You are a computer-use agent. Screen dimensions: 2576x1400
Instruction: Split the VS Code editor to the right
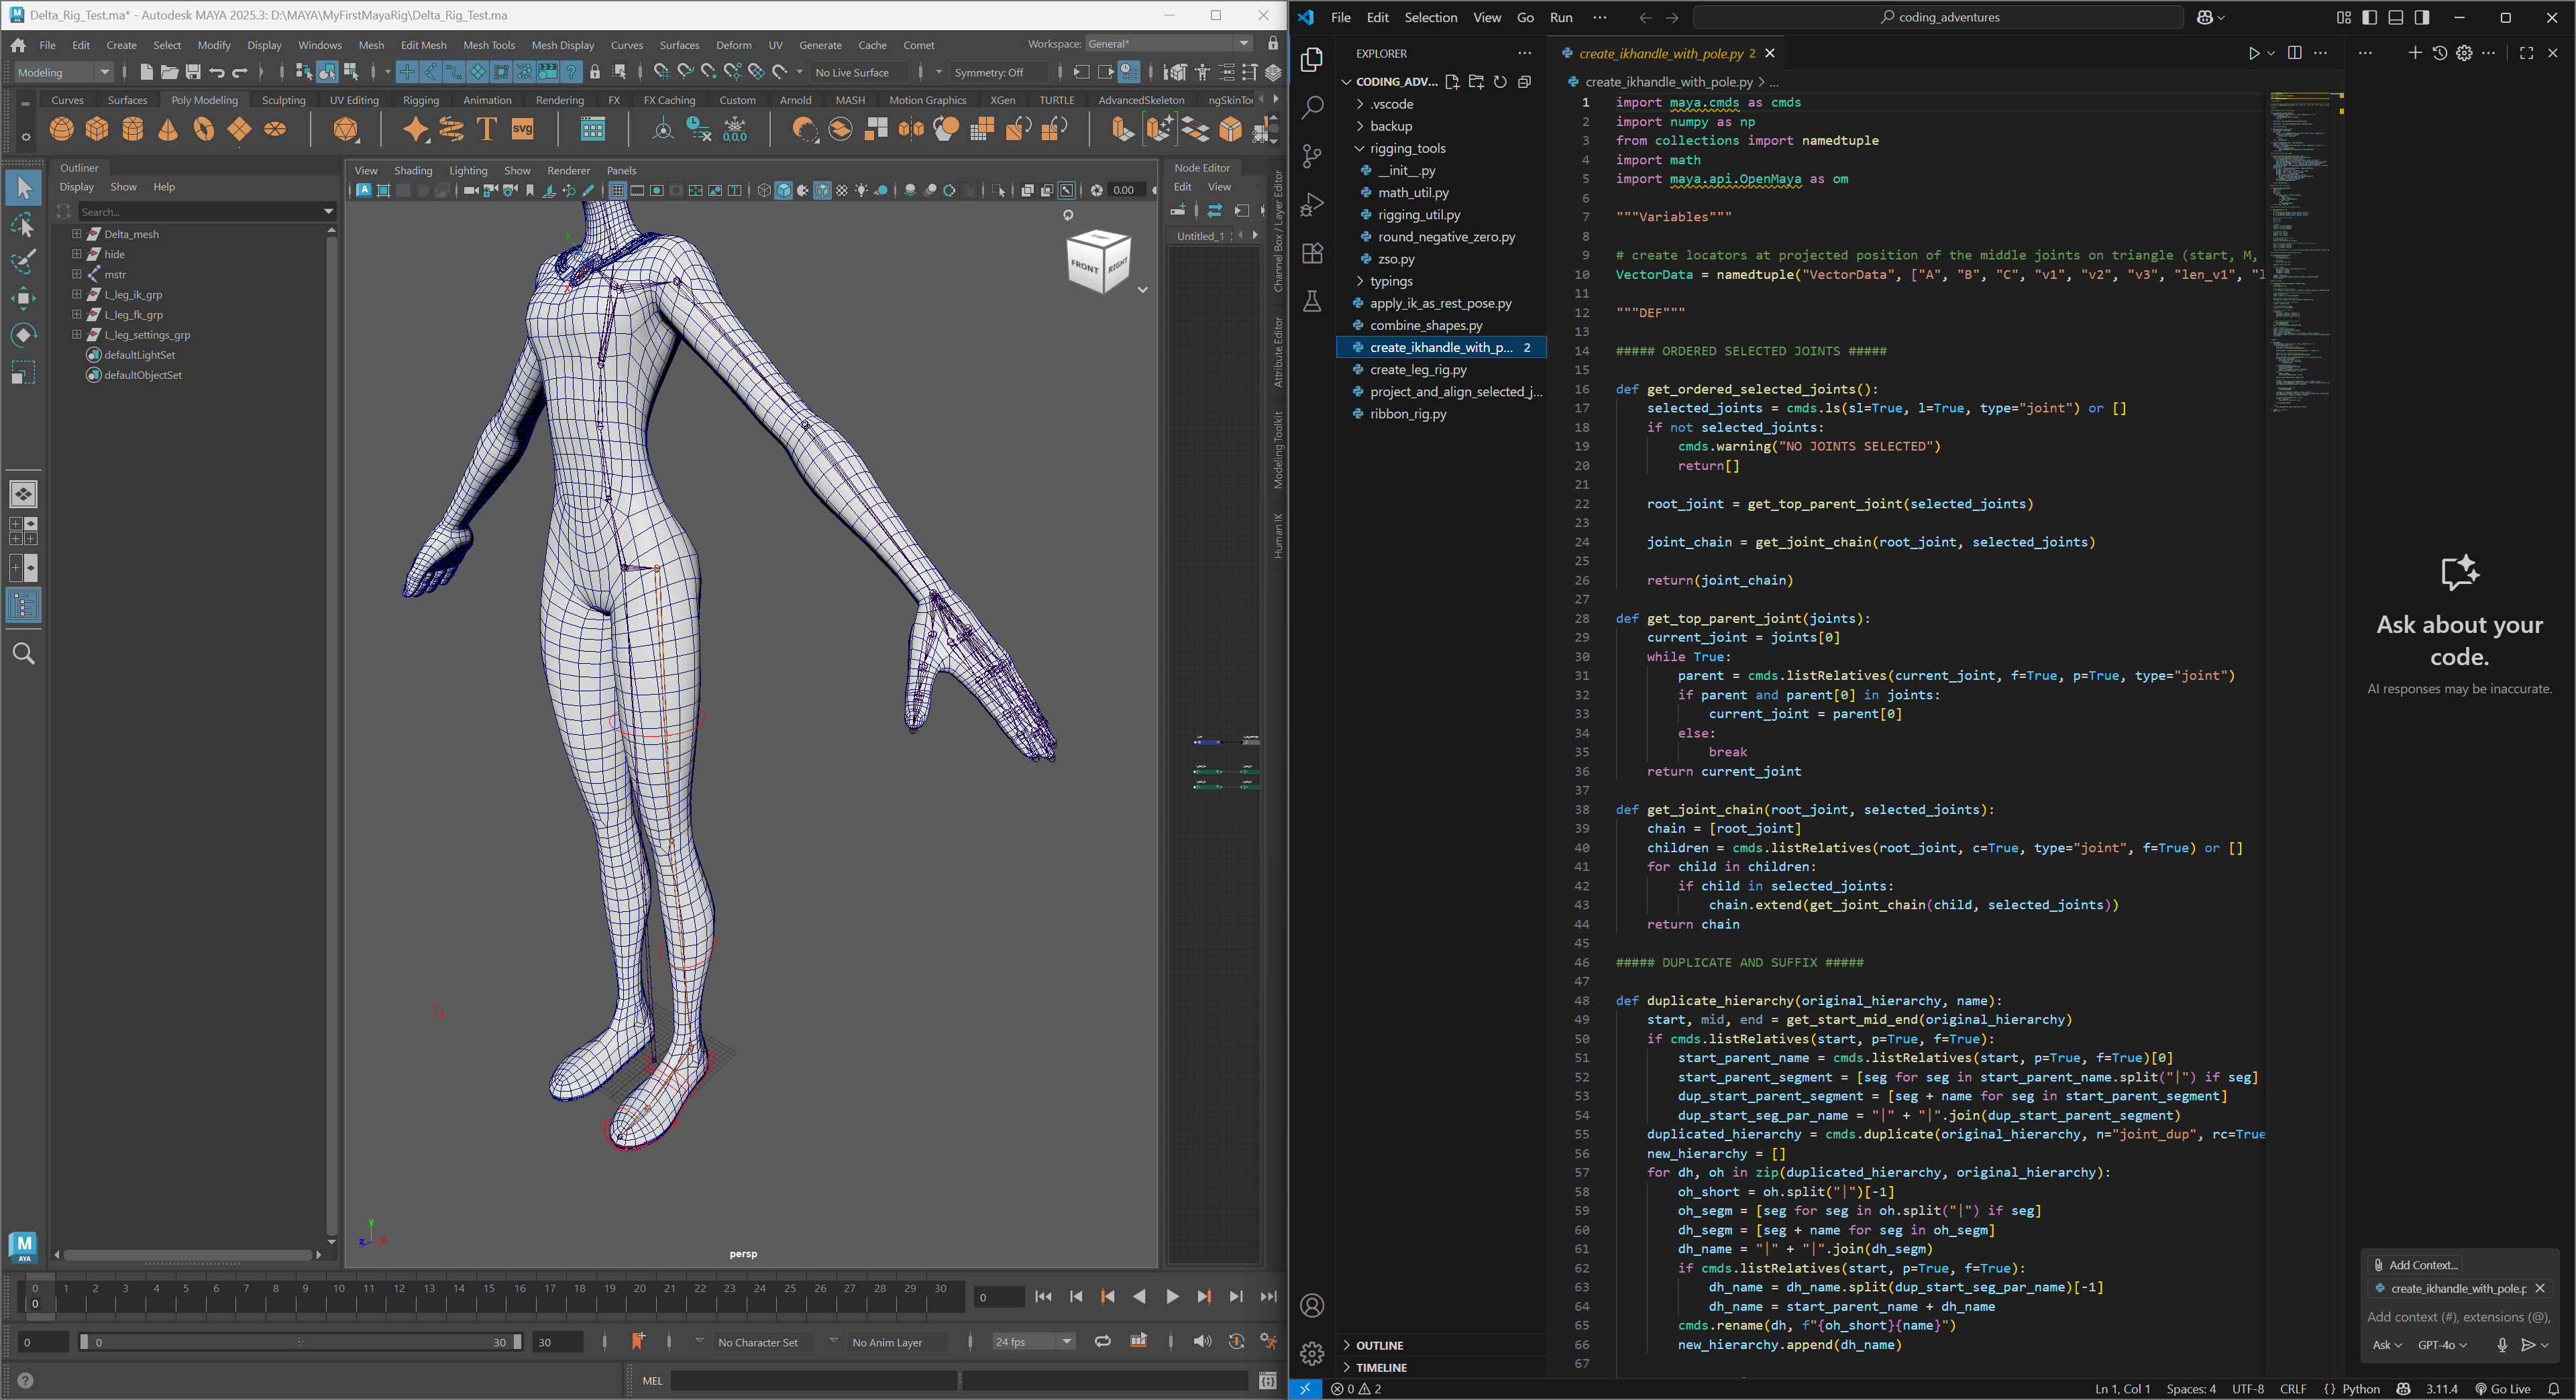pos(2295,53)
